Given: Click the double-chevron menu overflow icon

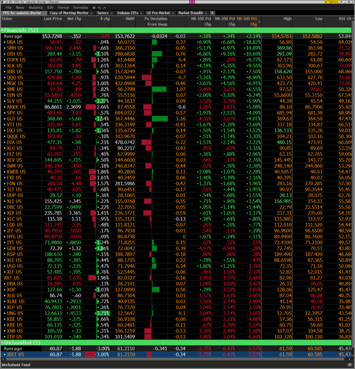Looking at the screenshot, I should 94,8.
